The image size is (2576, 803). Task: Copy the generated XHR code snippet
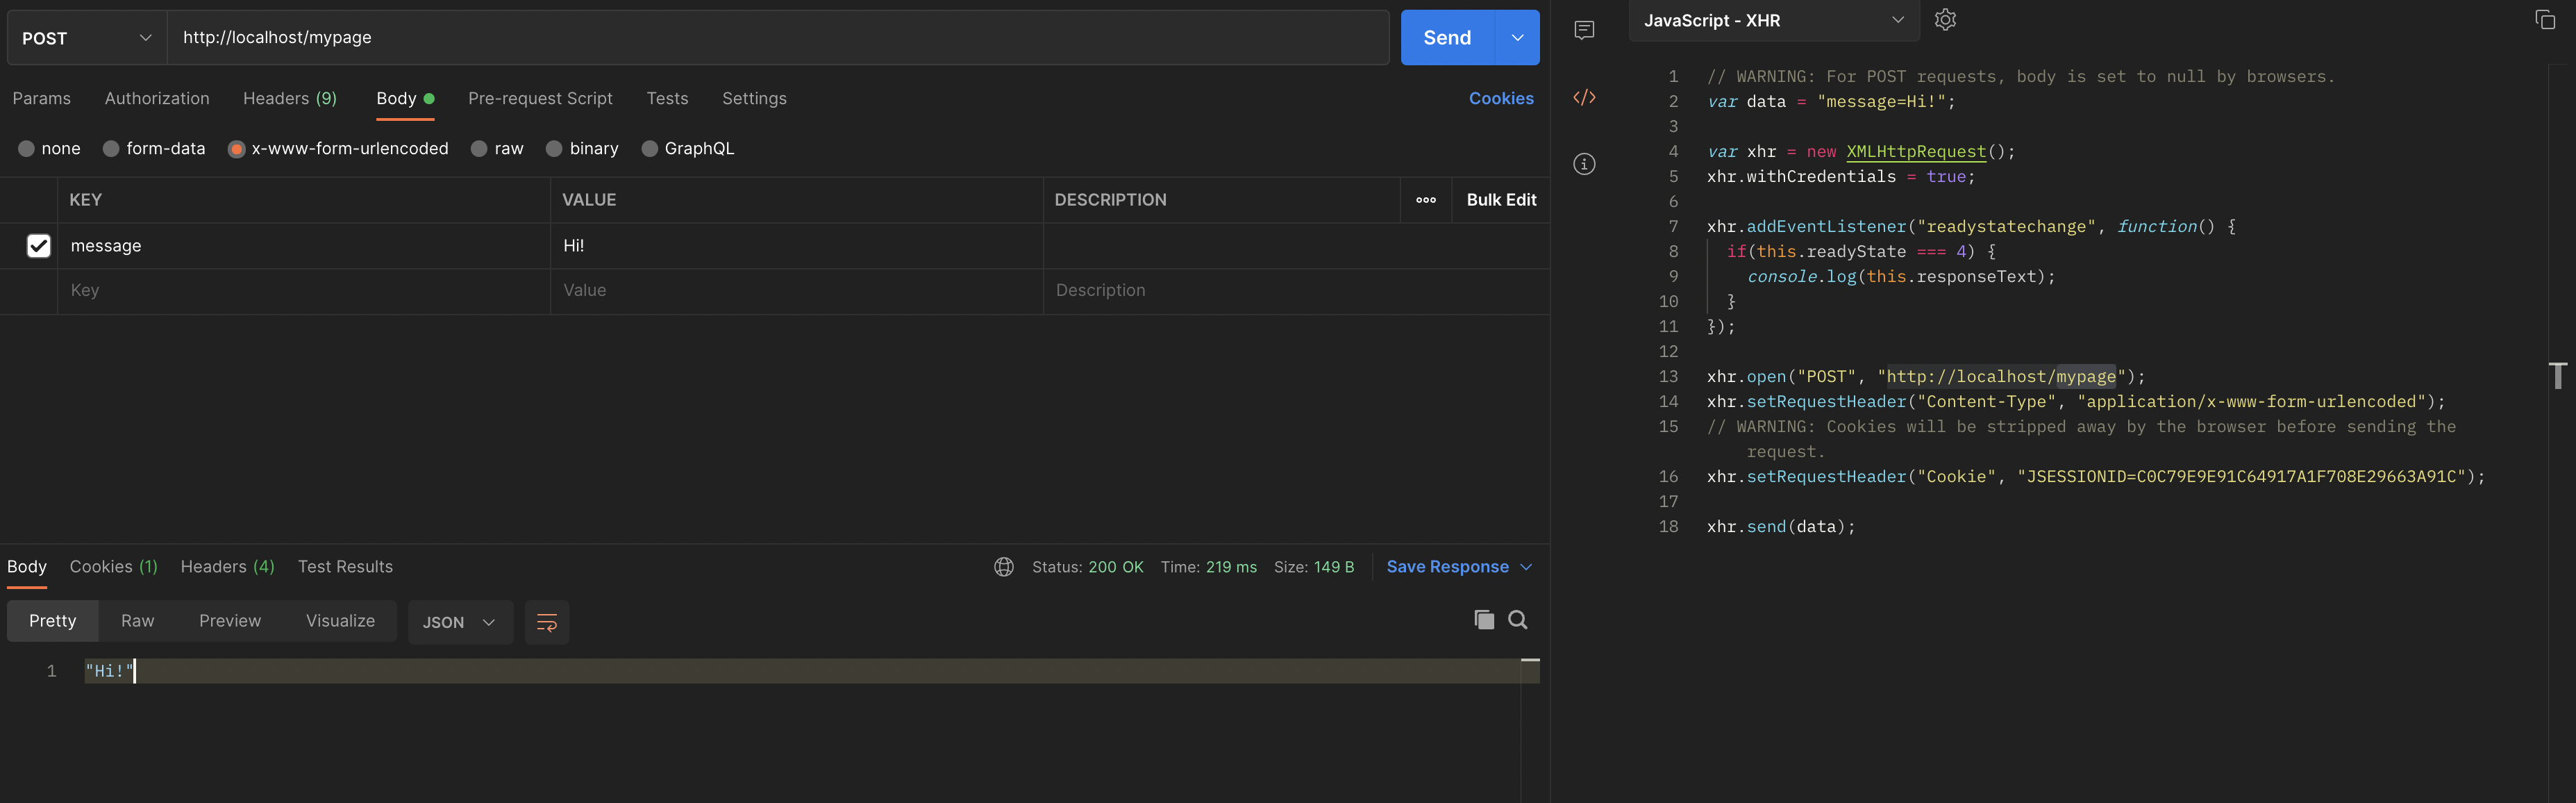coord(2545,19)
